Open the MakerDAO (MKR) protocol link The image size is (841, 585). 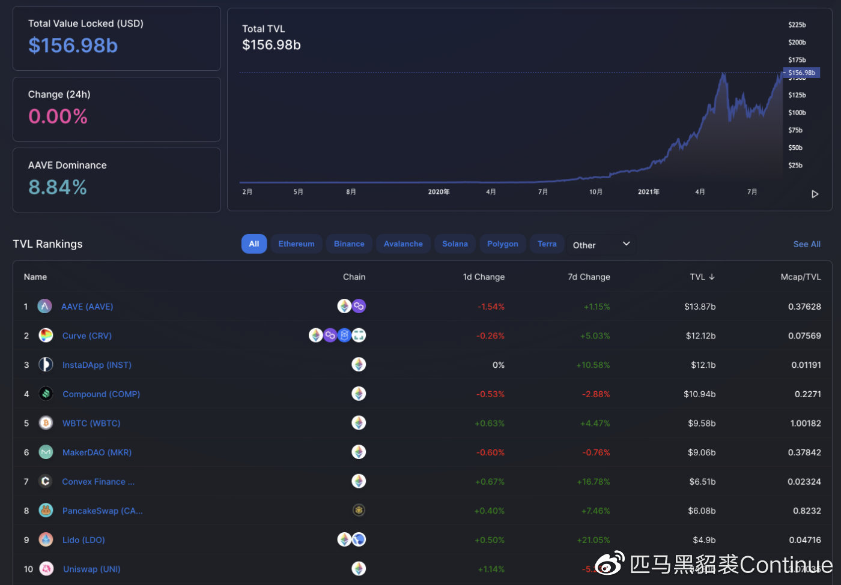[x=97, y=452]
